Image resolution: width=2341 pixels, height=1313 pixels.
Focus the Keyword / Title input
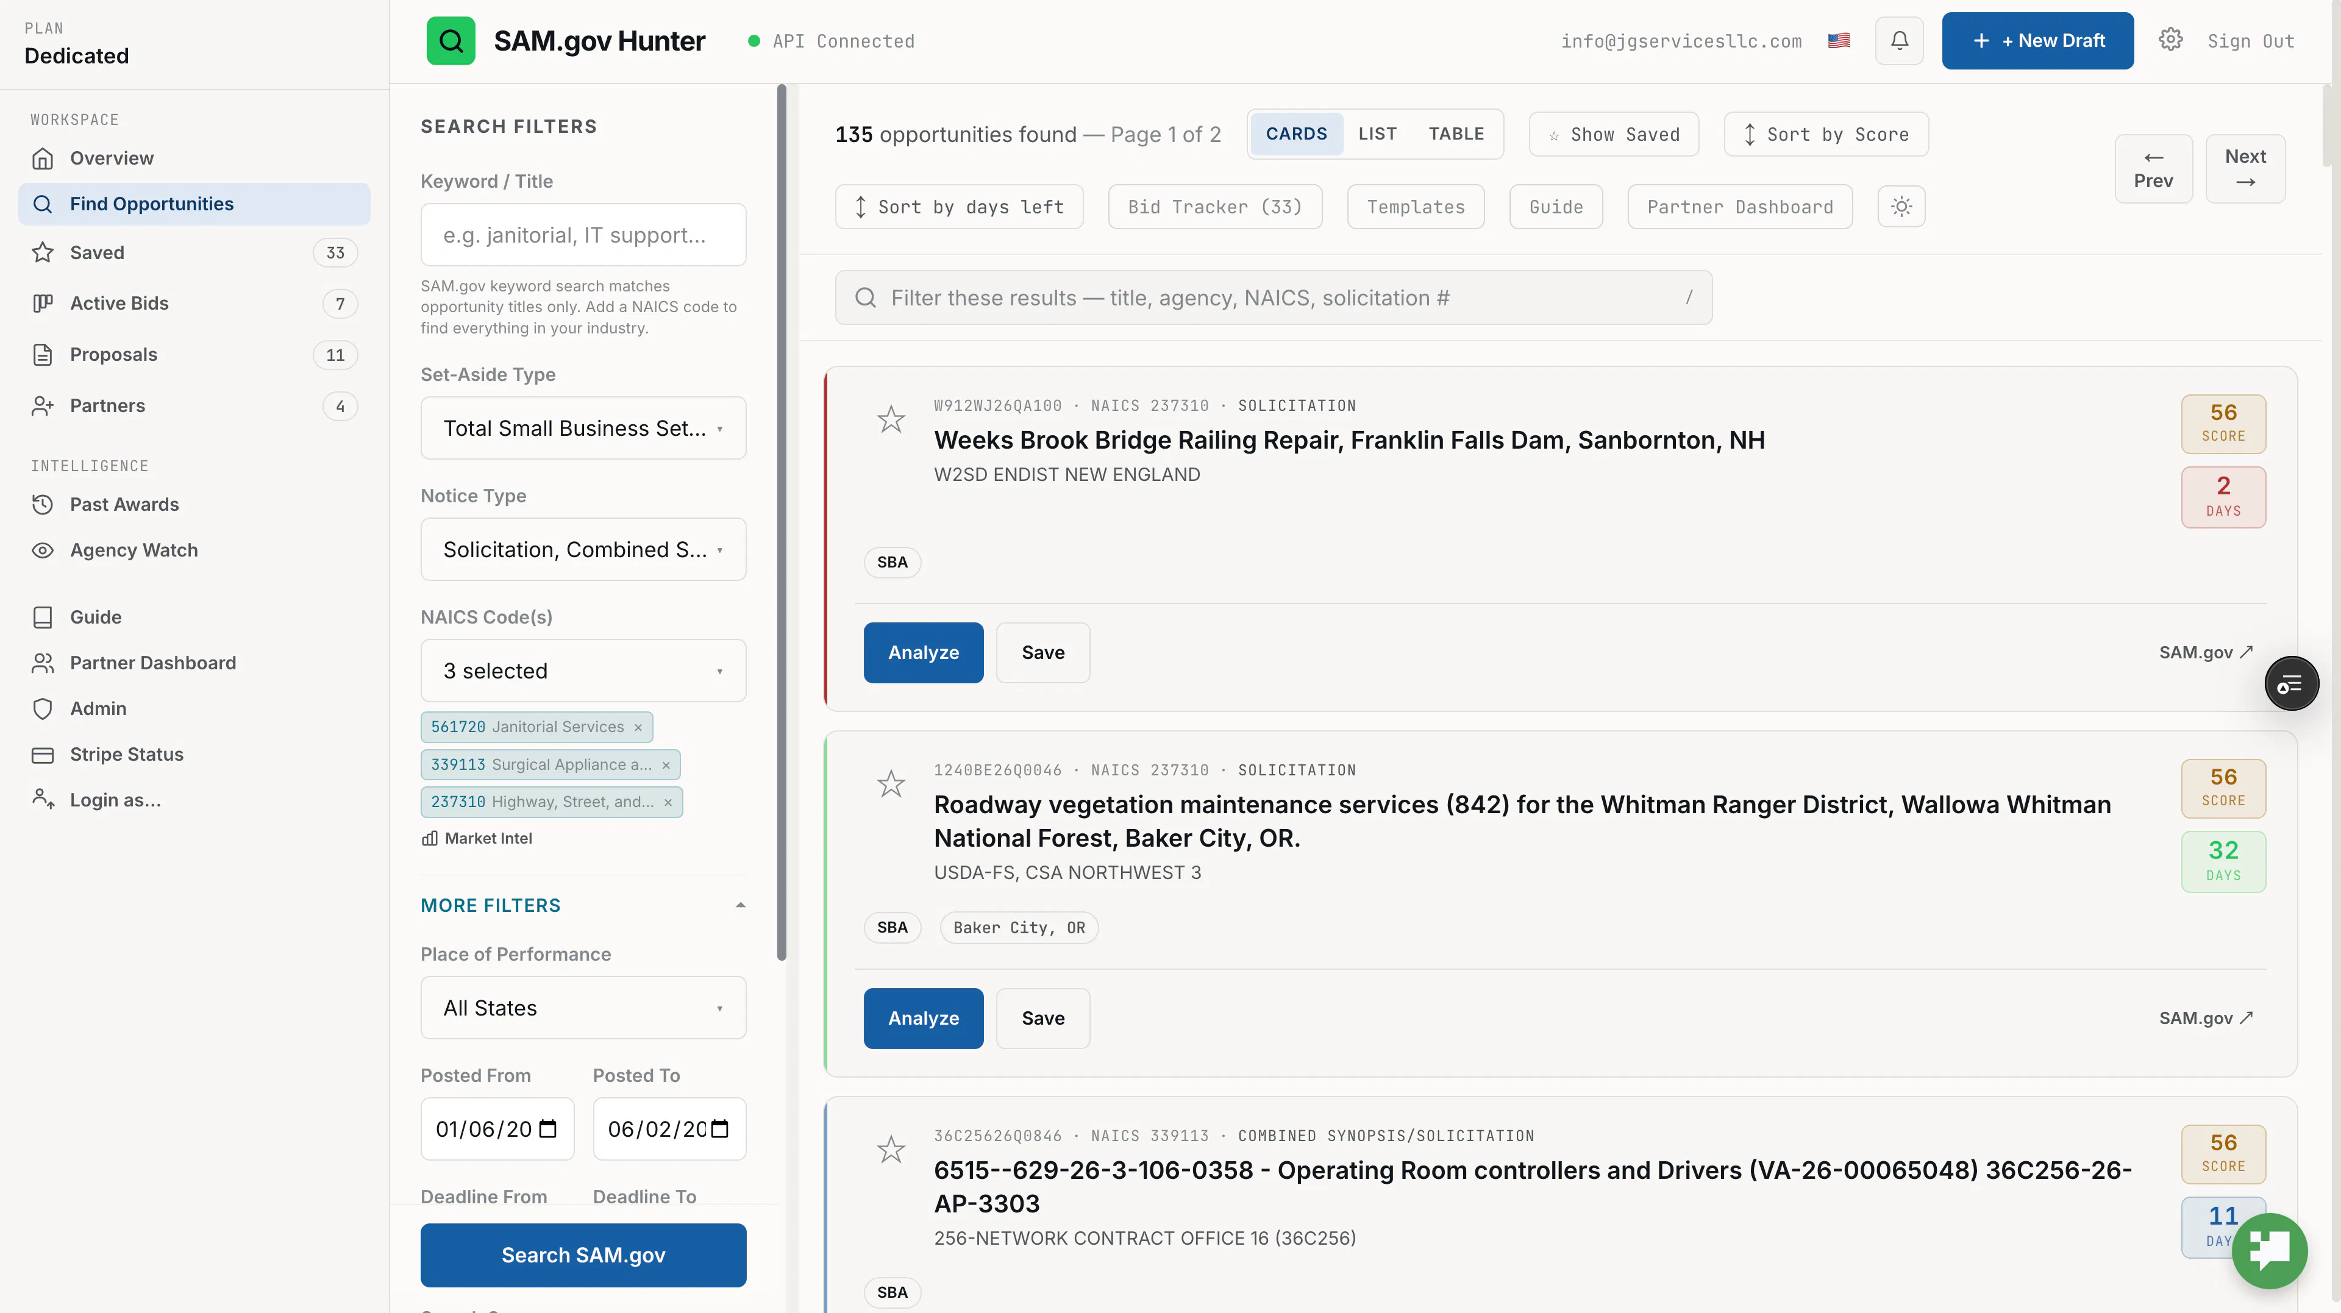[x=583, y=235]
